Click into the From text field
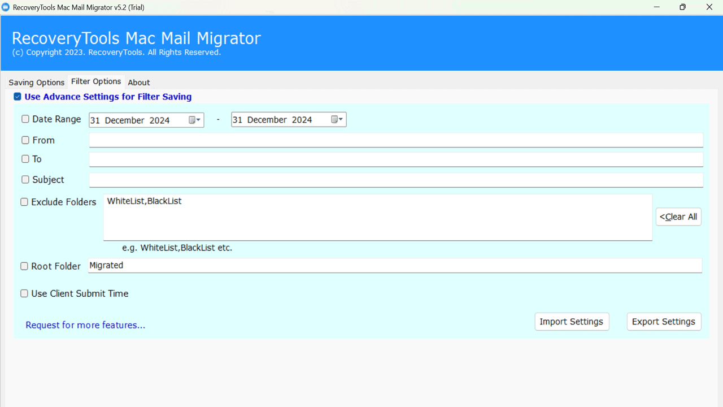This screenshot has width=723, height=407. tap(396, 140)
